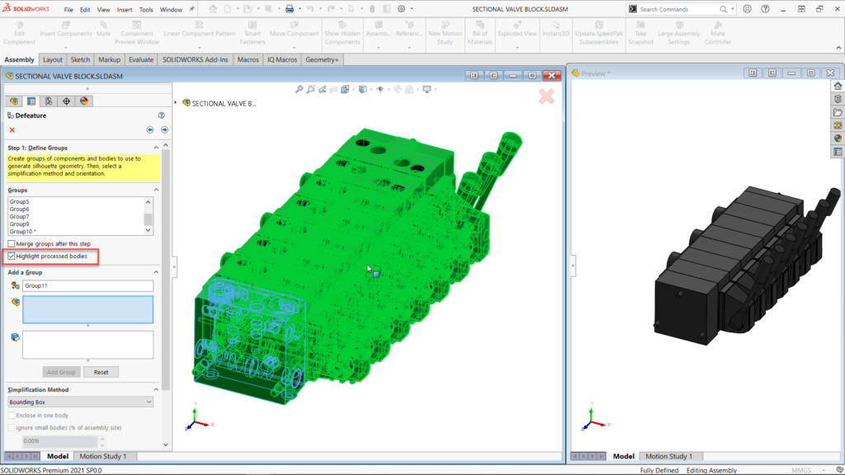This screenshot has width=845, height=475.
Task: Open the Print dropdown arrow
Action: pyautogui.click(x=299, y=9)
